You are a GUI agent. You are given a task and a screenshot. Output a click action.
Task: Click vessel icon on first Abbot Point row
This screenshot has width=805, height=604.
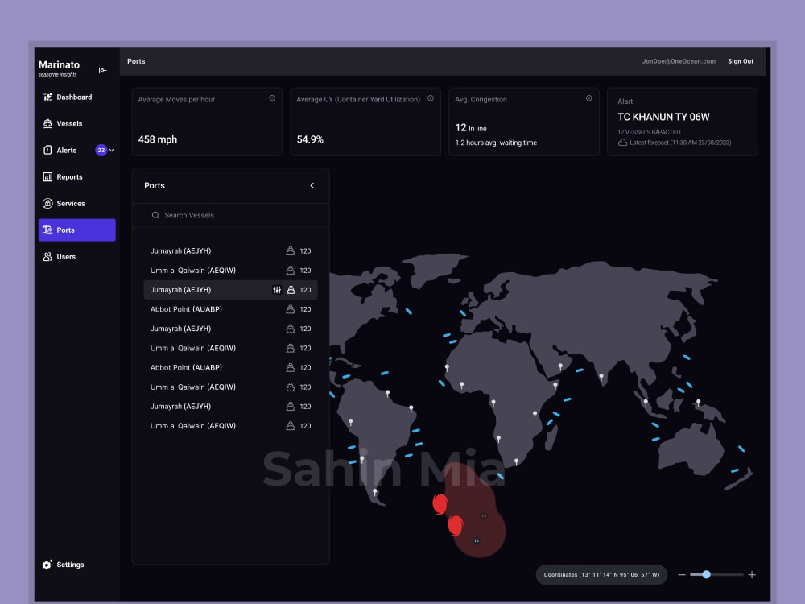point(290,309)
